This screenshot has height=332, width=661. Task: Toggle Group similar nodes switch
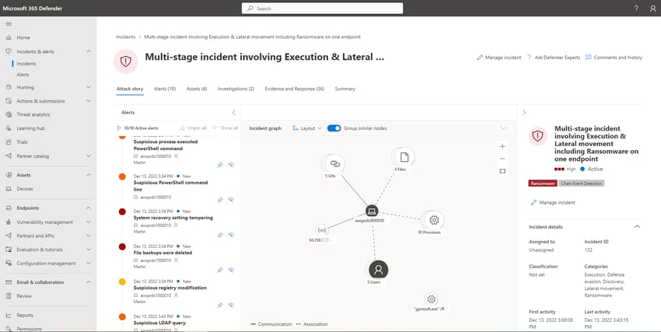coord(334,128)
